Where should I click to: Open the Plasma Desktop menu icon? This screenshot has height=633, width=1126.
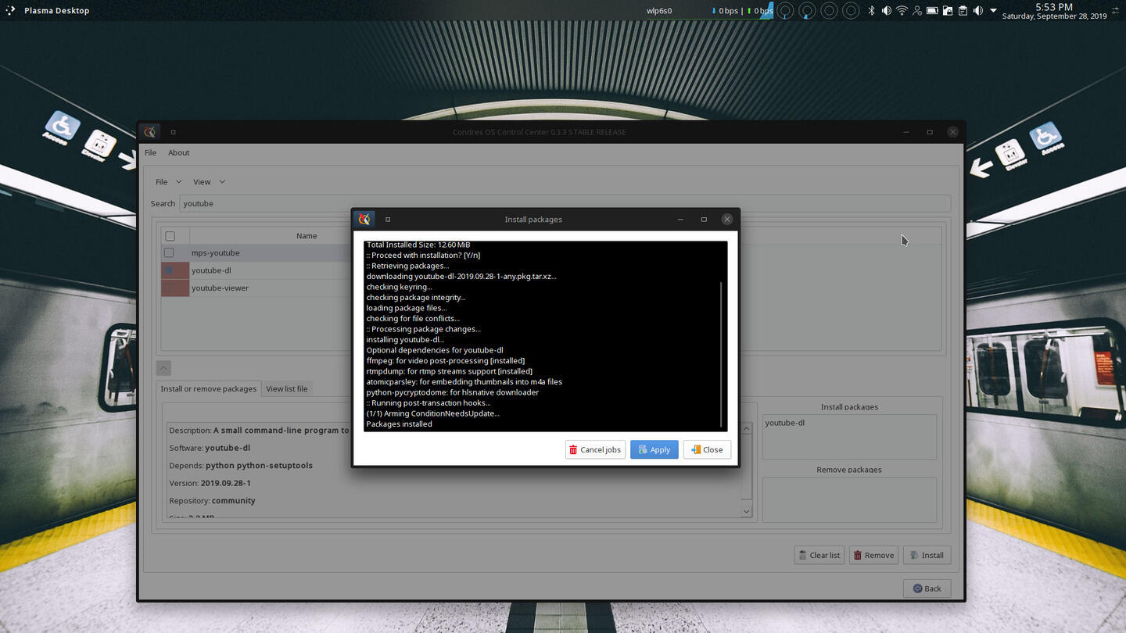(x=10, y=10)
